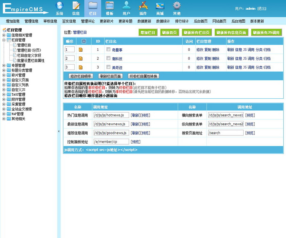The image size is (286, 238).
Task: Check the box for 美奇迹
Action: click(x=108, y=67)
